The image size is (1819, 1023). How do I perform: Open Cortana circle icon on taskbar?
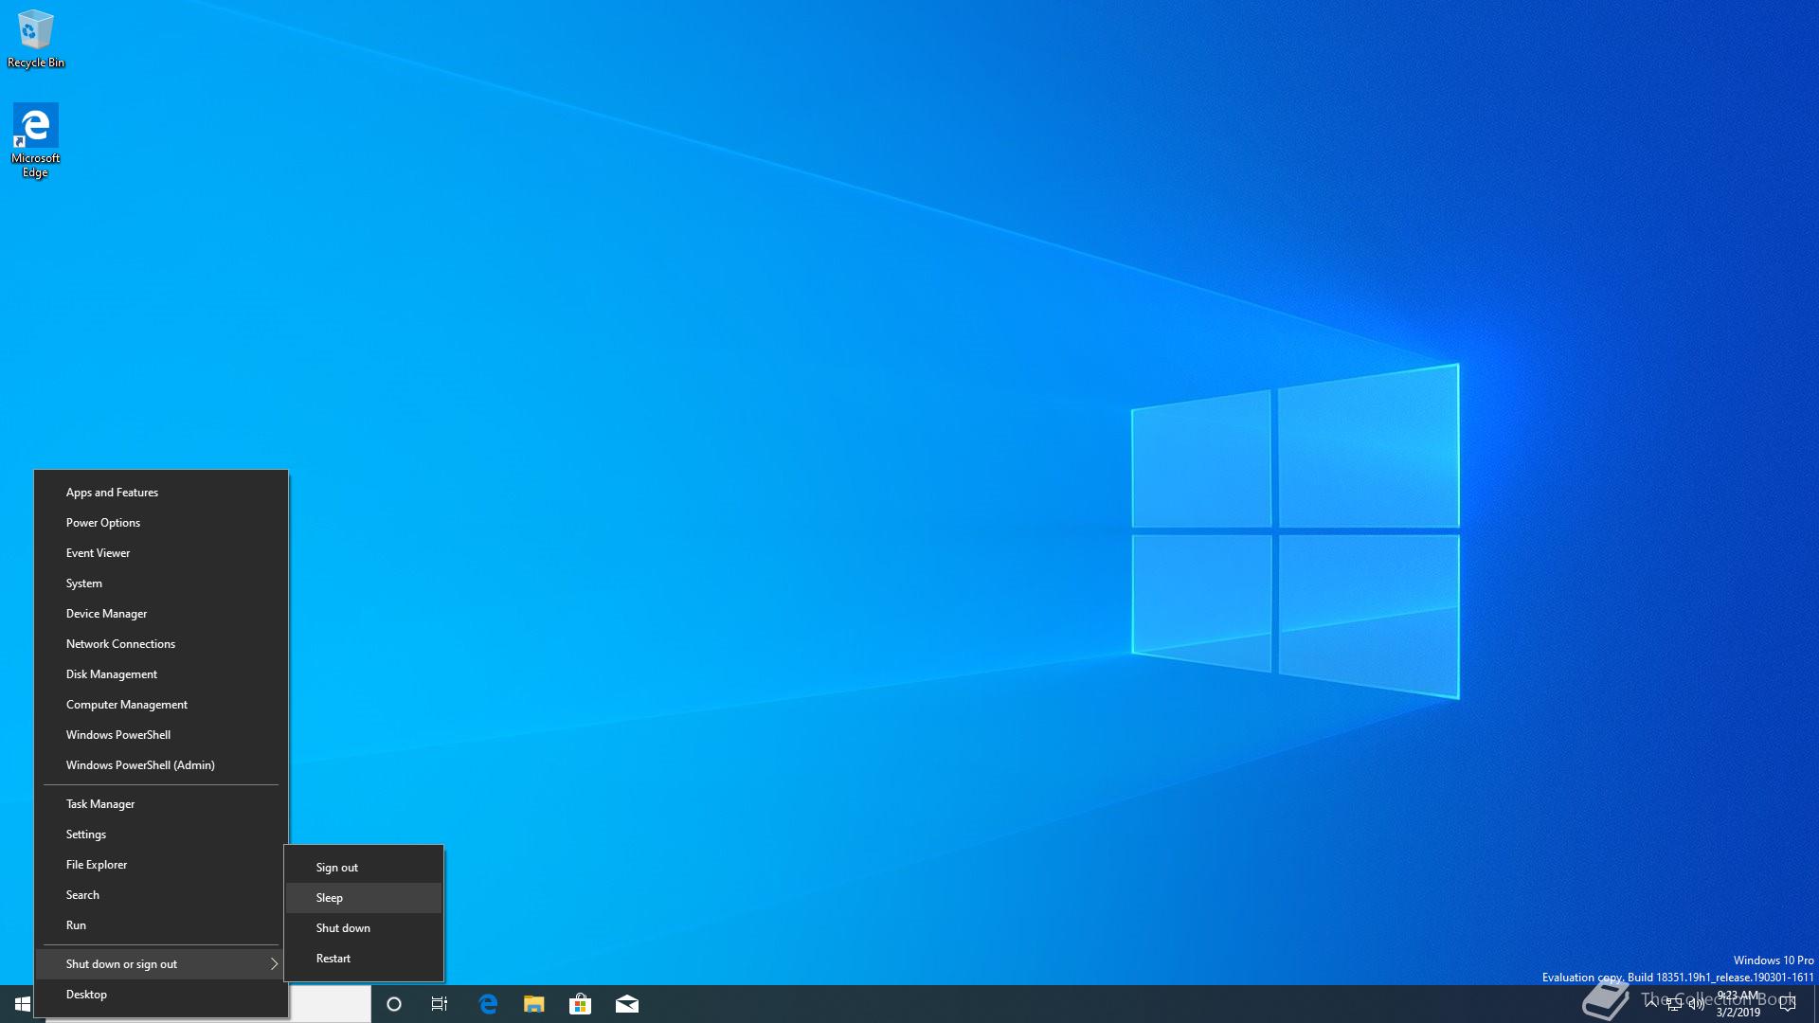394,1004
